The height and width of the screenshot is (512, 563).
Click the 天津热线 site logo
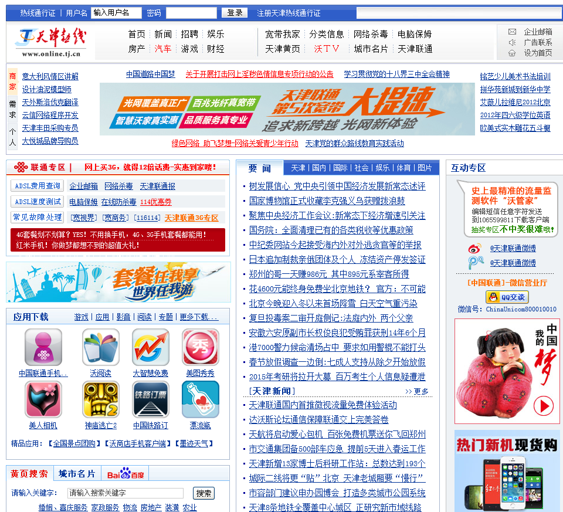(51, 42)
